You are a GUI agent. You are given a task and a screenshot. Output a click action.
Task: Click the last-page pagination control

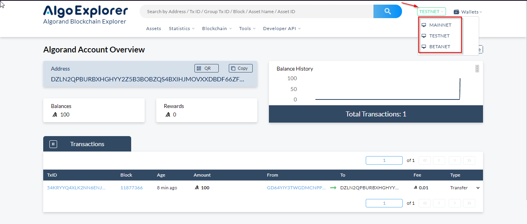pyautogui.click(x=469, y=160)
